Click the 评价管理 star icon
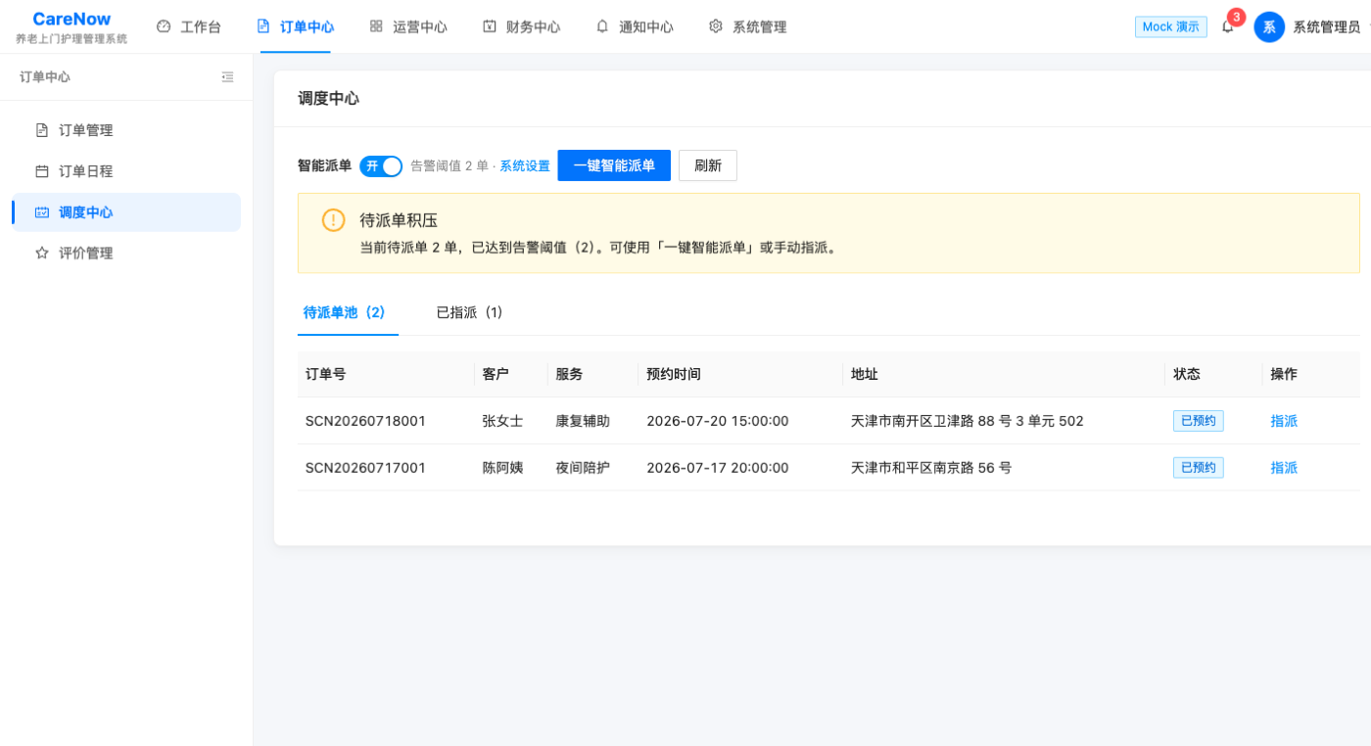Viewport: 1371px width, 746px height. point(42,253)
